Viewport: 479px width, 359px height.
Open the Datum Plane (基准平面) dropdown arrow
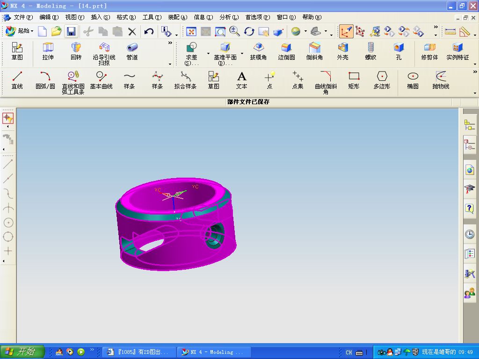(242, 54)
